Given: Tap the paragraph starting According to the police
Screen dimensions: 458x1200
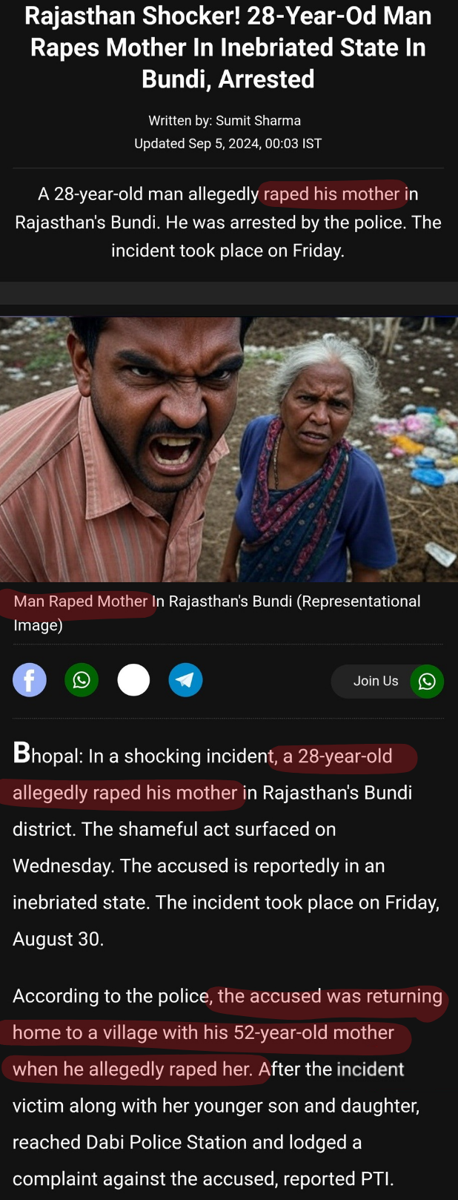Looking at the screenshot, I should click(x=228, y=1087).
